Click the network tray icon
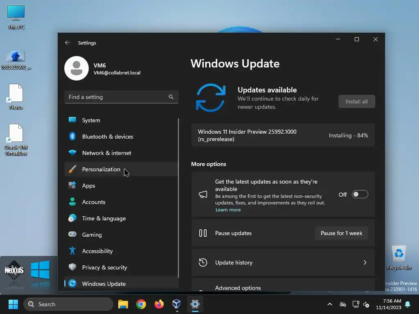Image resolution: width=419 pixels, height=314 pixels. point(356,304)
